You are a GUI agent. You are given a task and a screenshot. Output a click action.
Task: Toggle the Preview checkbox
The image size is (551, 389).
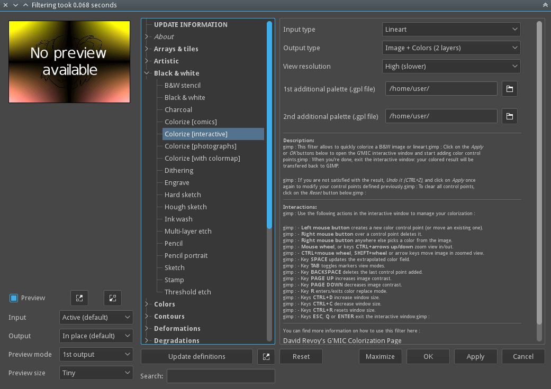(13, 298)
